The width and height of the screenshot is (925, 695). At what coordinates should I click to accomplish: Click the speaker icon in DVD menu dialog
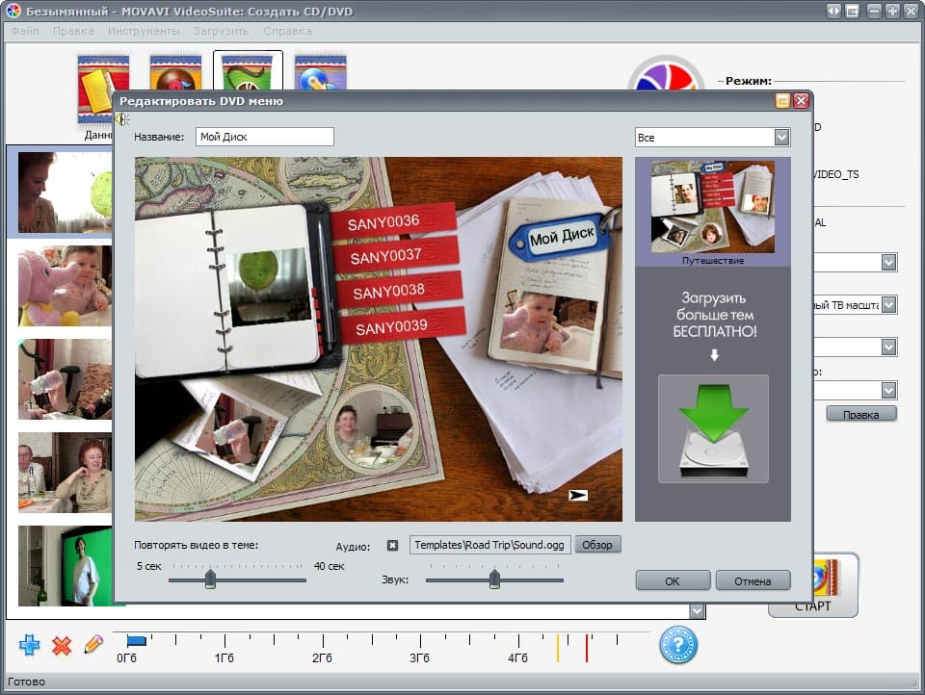pyautogui.click(x=121, y=119)
